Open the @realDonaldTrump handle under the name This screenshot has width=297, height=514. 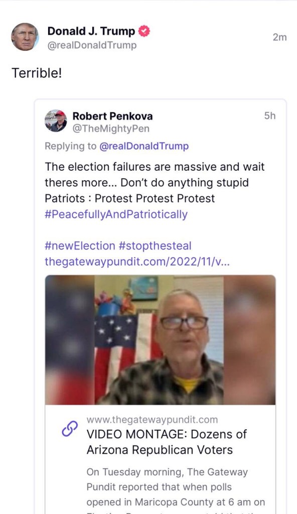[x=92, y=45]
